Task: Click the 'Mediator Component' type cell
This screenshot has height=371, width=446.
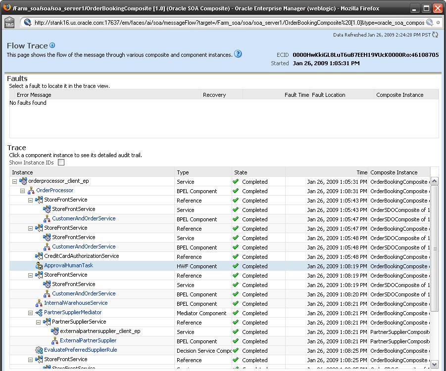Action: pos(201,313)
